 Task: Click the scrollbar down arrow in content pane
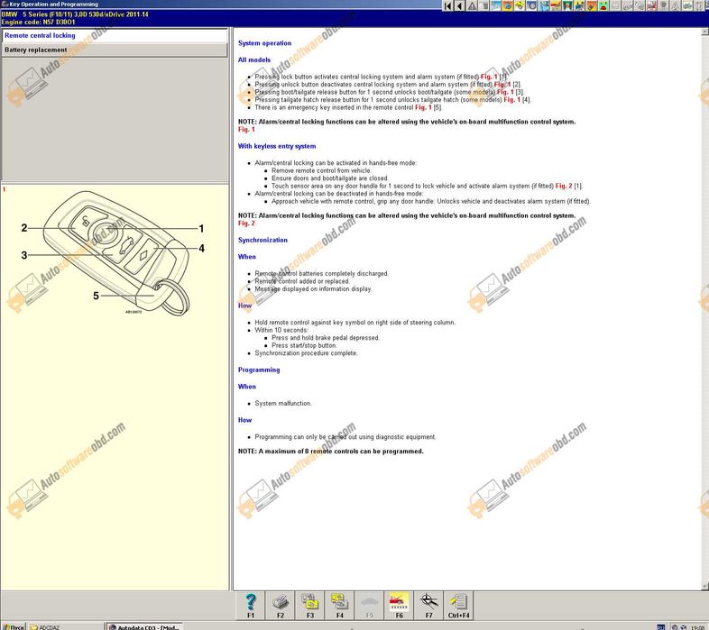click(704, 586)
